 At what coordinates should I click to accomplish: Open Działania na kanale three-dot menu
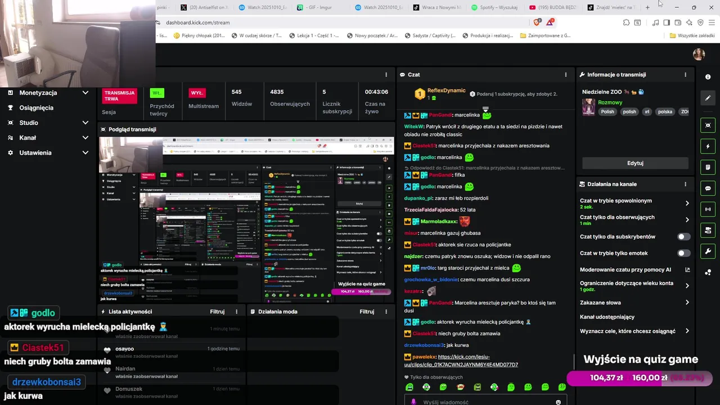[x=685, y=184]
